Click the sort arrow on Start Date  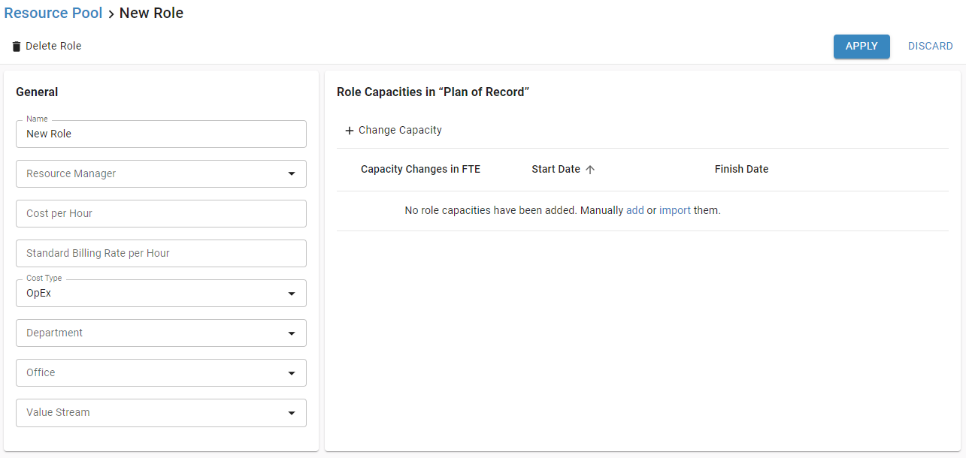(591, 170)
